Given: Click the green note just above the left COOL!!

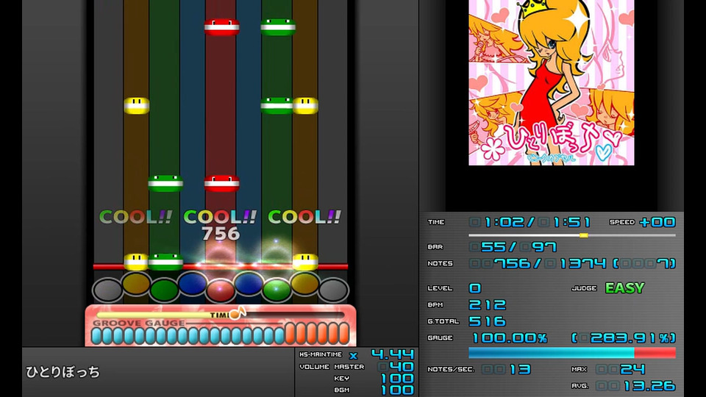Looking at the screenshot, I should point(165,183).
